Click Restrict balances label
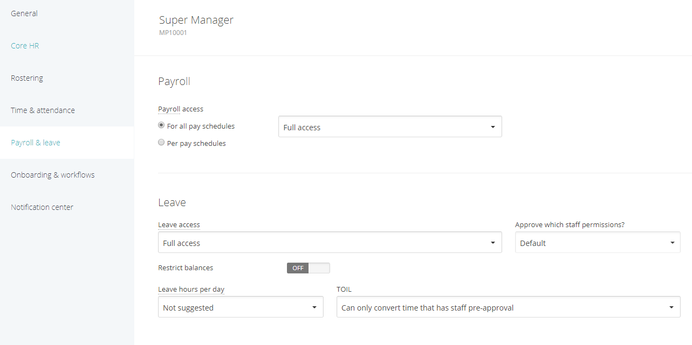 [186, 267]
